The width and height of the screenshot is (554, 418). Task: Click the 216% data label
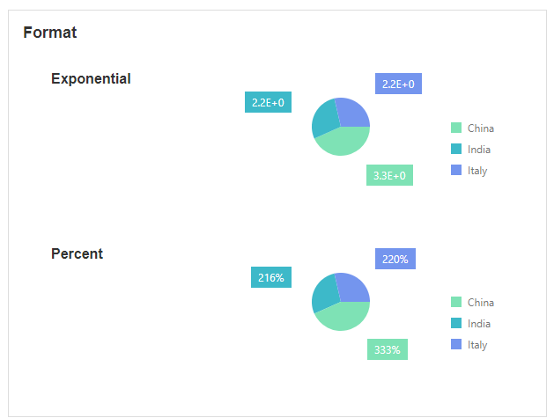click(x=271, y=278)
